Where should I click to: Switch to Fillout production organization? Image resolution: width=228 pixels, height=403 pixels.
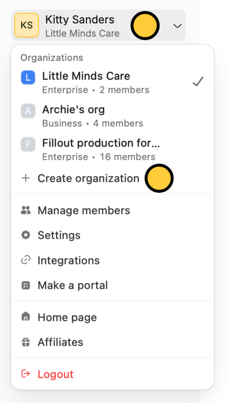(112, 149)
